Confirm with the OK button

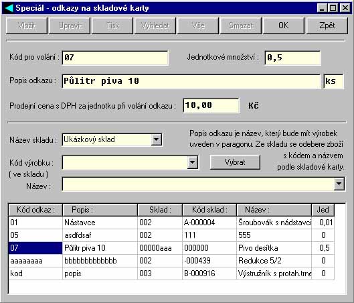284,25
